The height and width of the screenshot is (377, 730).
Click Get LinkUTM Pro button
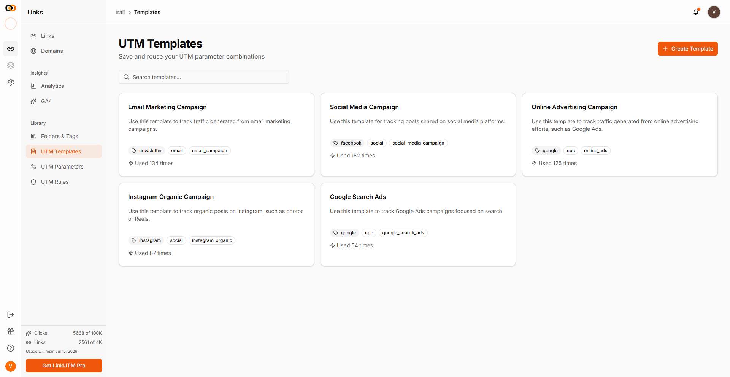pos(64,366)
